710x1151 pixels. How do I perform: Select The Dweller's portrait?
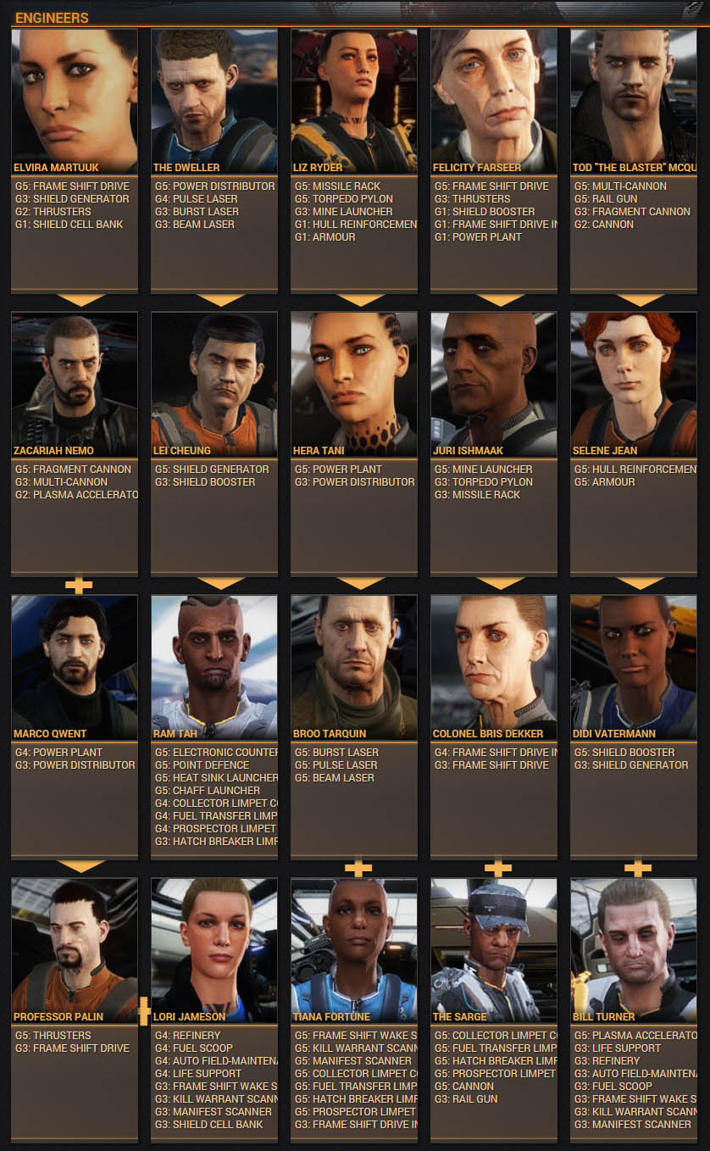pyautogui.click(x=214, y=102)
